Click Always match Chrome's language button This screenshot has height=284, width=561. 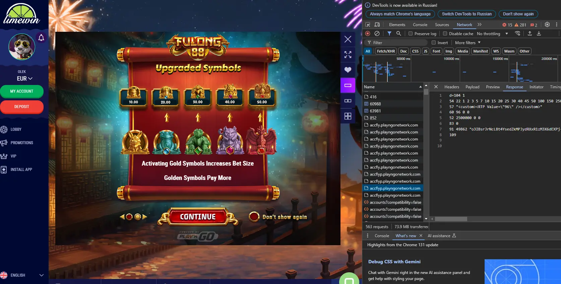point(400,14)
